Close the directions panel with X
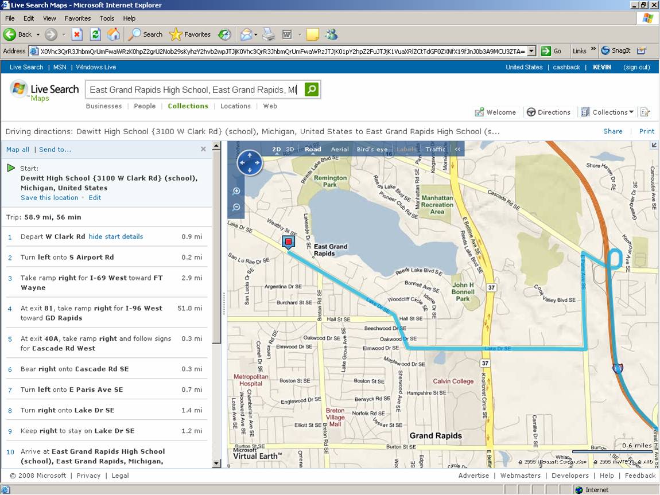The width and height of the screenshot is (660, 495). (203, 149)
